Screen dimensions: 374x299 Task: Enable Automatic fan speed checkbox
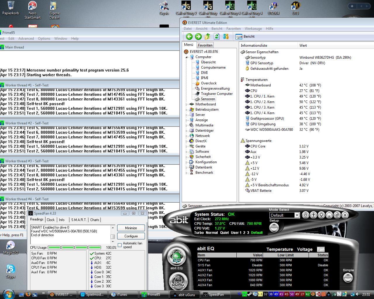pos(120,245)
